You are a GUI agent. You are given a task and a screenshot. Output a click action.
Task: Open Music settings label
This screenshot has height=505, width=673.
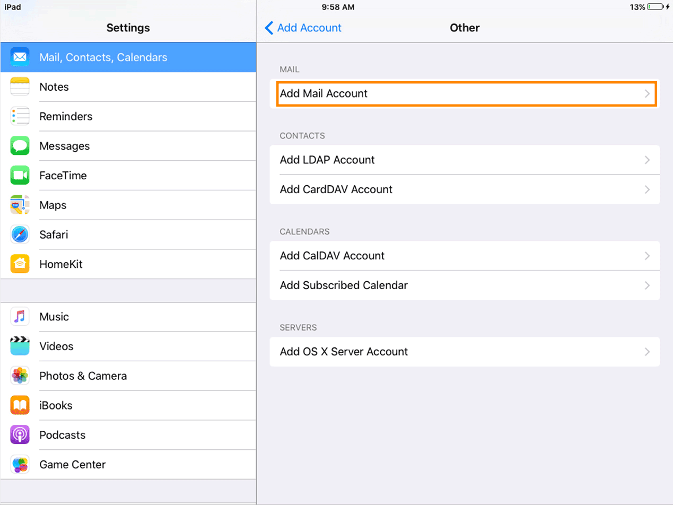54,317
